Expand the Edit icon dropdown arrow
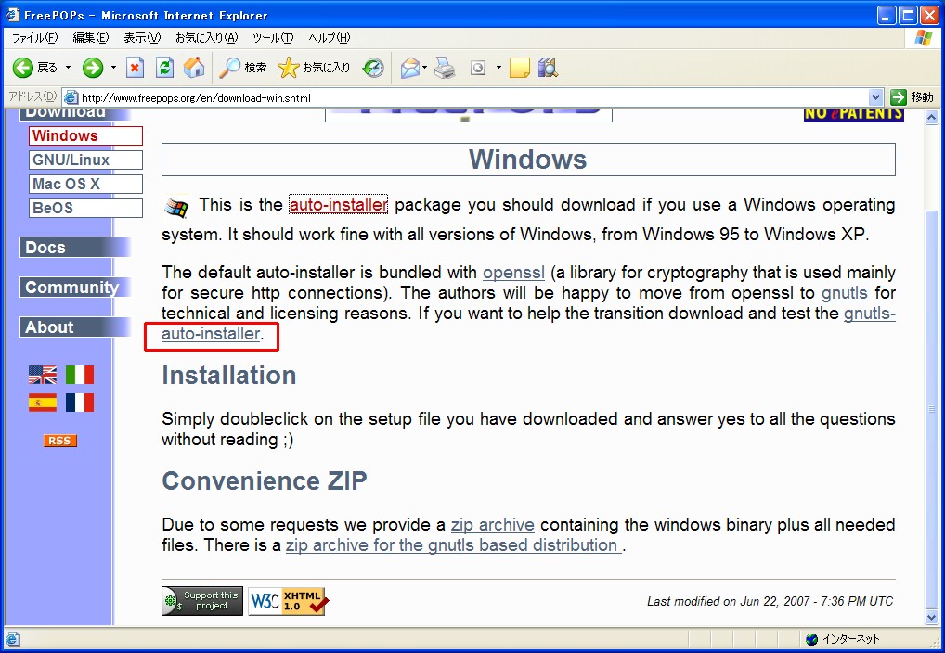945x653 pixels. 498,68
